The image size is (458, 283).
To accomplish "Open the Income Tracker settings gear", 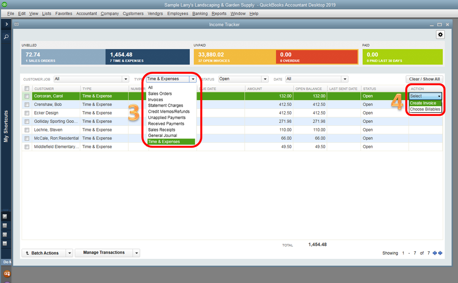I will point(440,35).
